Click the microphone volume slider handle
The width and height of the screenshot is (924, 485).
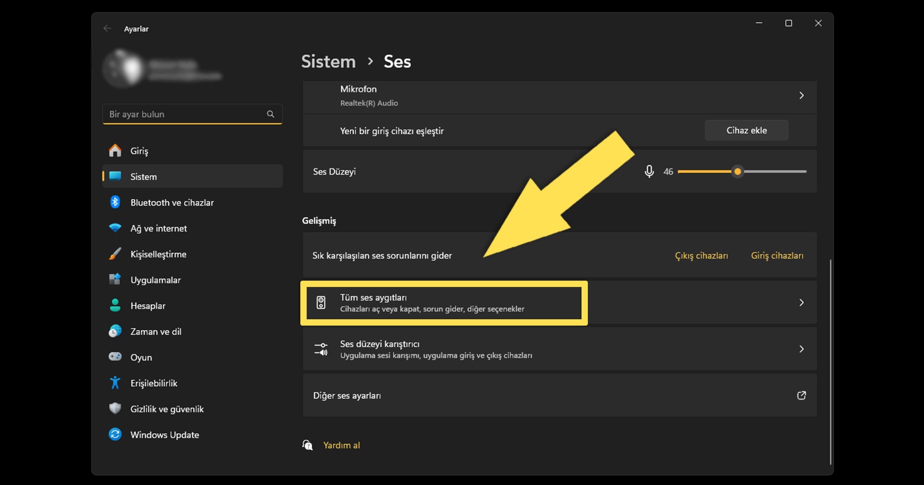(737, 171)
